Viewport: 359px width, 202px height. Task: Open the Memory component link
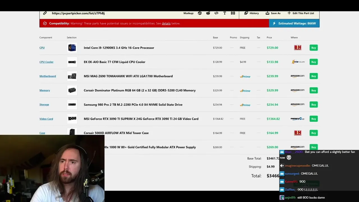pos(45,90)
